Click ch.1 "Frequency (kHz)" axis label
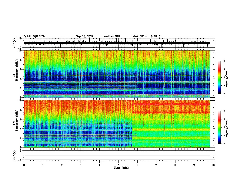The height and width of the screenshot is (185, 240). tap(16, 70)
